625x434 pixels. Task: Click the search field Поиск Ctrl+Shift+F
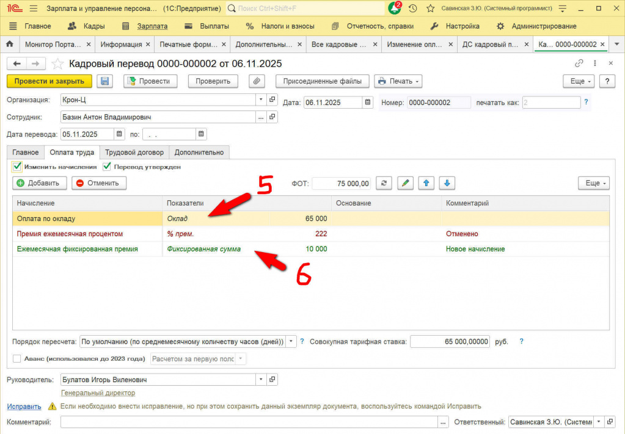tap(305, 9)
